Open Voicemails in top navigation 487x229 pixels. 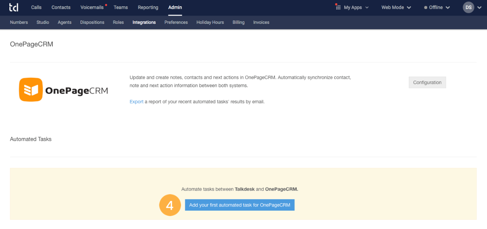coord(92,7)
